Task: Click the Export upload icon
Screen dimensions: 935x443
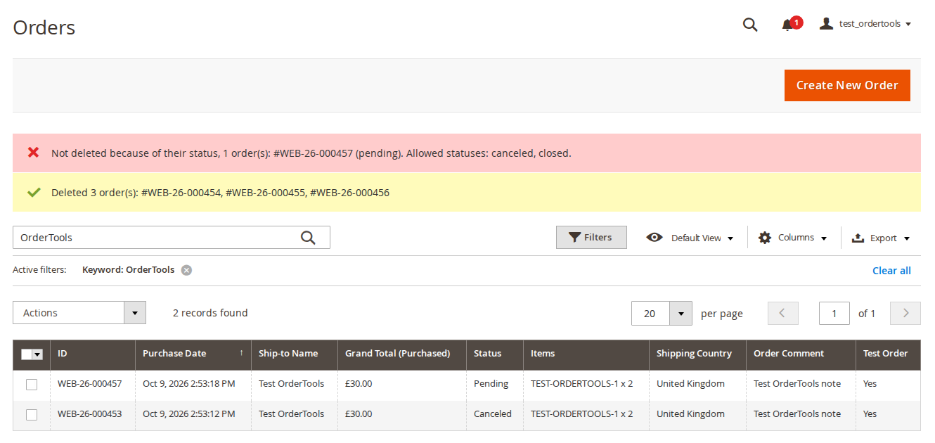Action: point(858,238)
